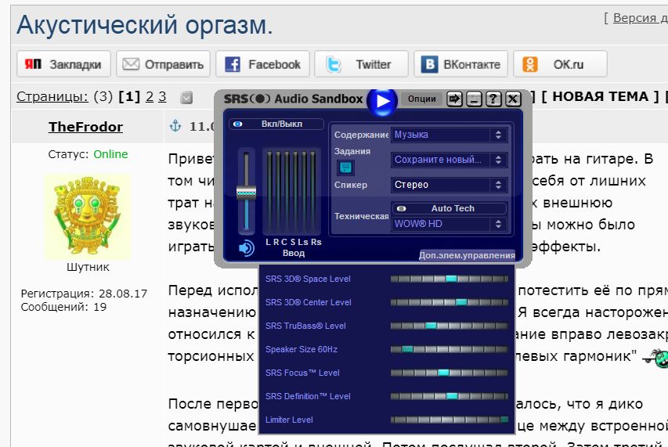Share the page on Facebook

pyautogui.click(x=263, y=64)
